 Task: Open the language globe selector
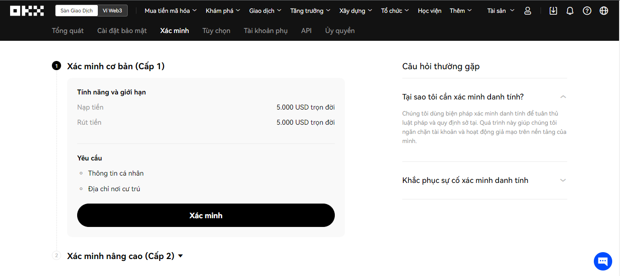603,10
